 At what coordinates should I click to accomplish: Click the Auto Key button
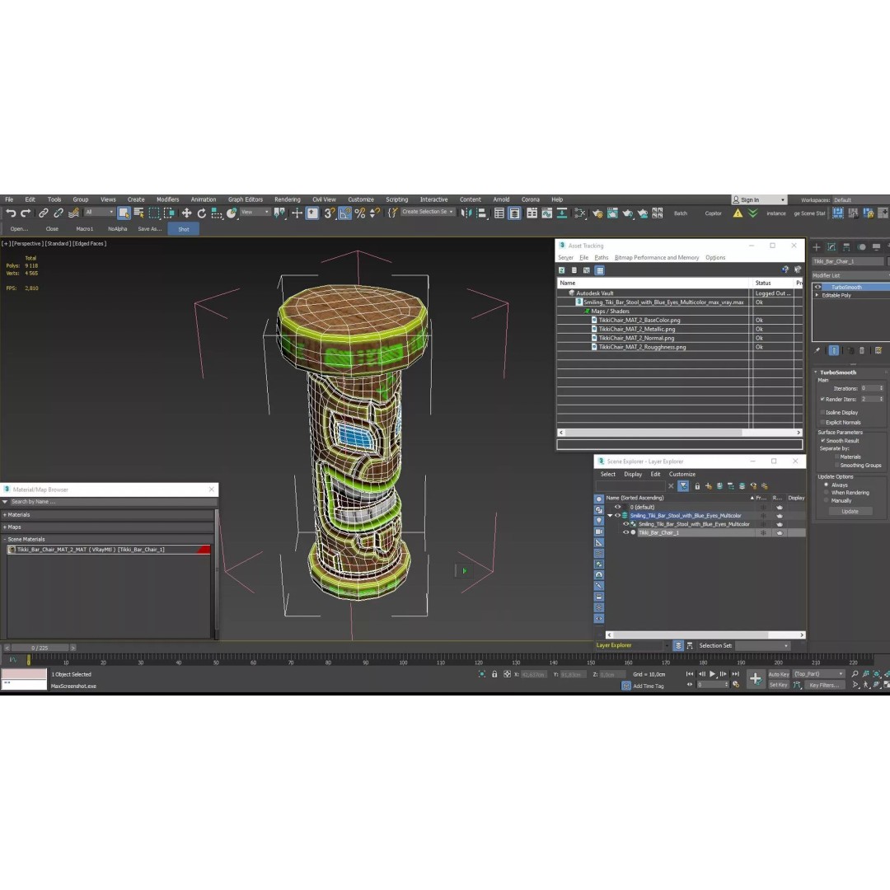[x=778, y=674]
